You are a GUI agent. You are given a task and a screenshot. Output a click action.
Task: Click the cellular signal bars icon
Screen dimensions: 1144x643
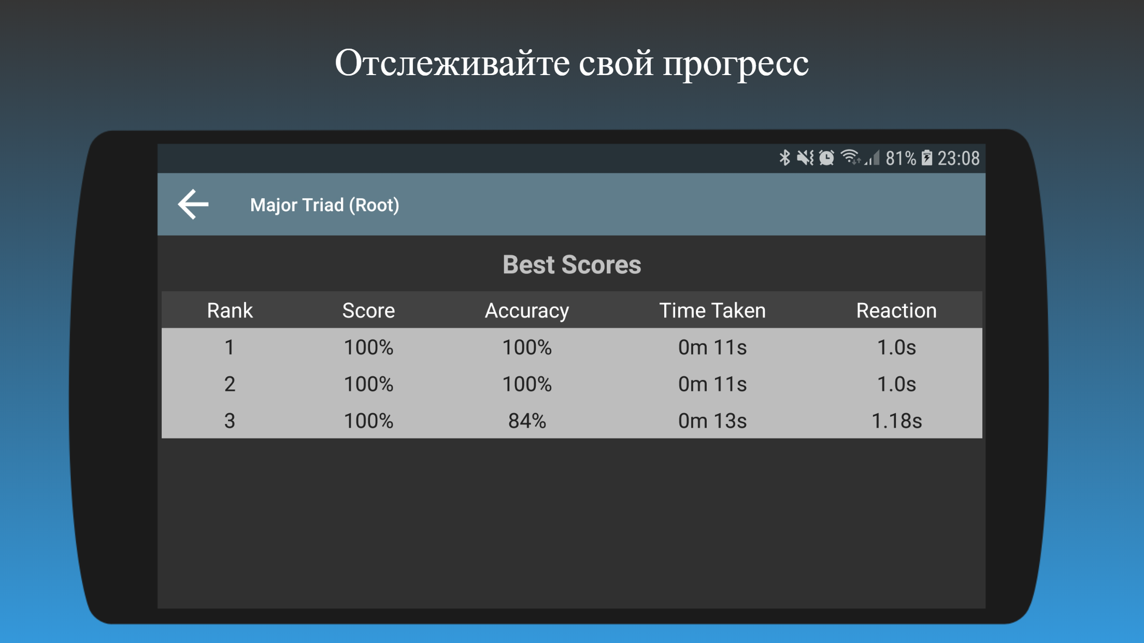pos(873,158)
